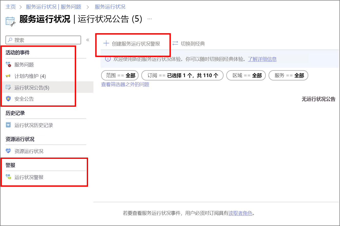Go to 服务运行状况 | 服务问题 breadcrumb
This screenshot has width=340, height=226.
(54, 7)
